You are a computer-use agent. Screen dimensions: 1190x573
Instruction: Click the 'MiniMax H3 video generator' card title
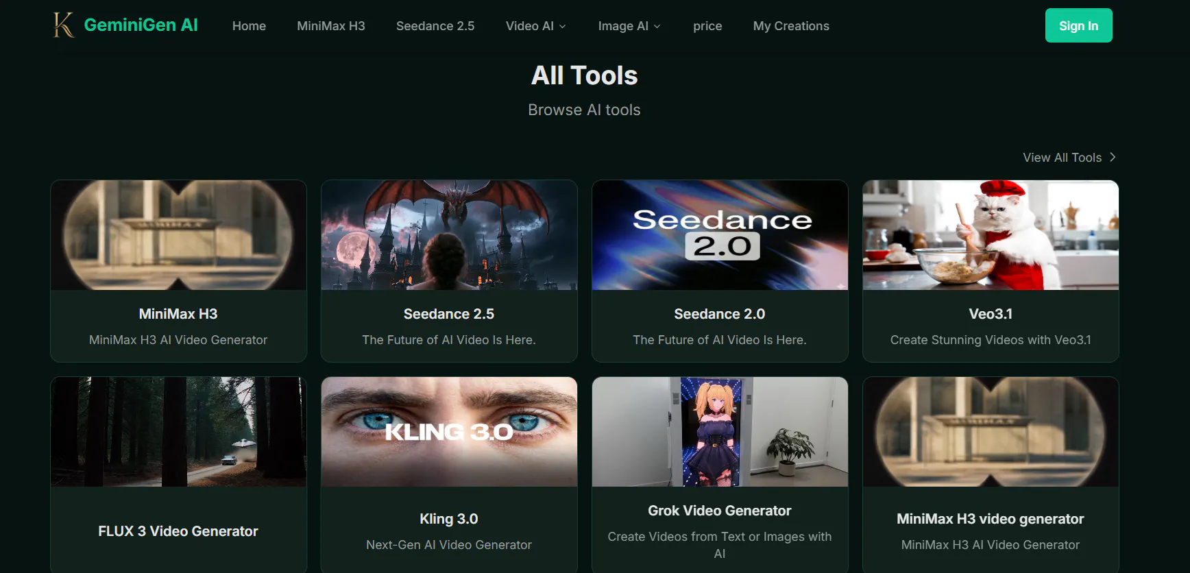click(x=991, y=519)
